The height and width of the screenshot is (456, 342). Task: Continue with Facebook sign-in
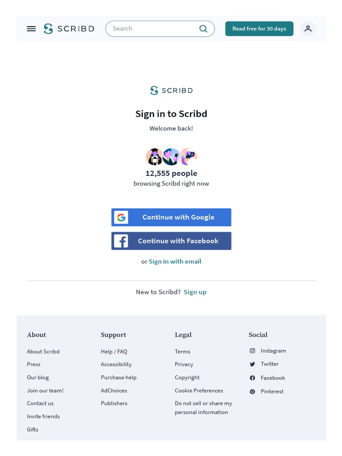(x=171, y=241)
